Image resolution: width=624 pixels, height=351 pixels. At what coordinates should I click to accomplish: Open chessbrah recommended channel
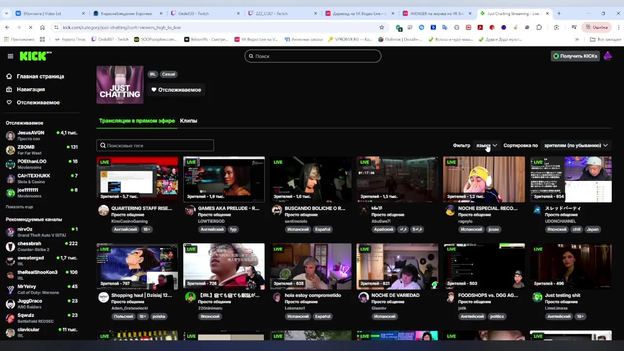[x=41, y=246]
